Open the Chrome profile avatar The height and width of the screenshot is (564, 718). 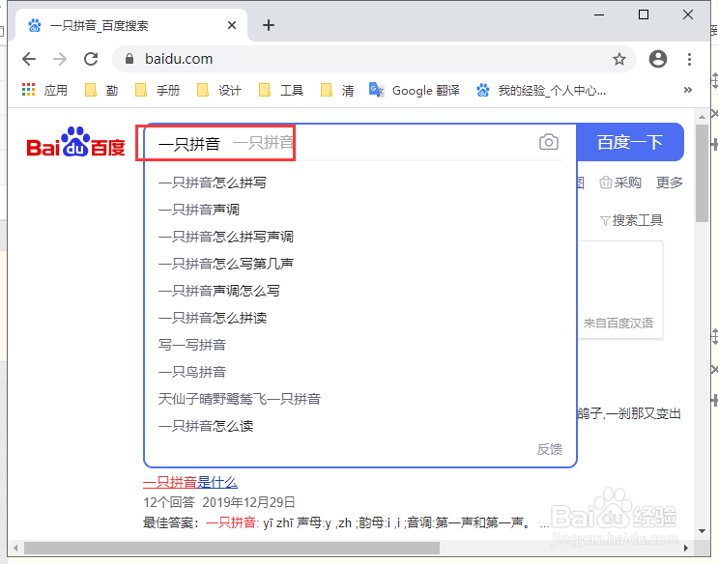pyautogui.click(x=658, y=59)
